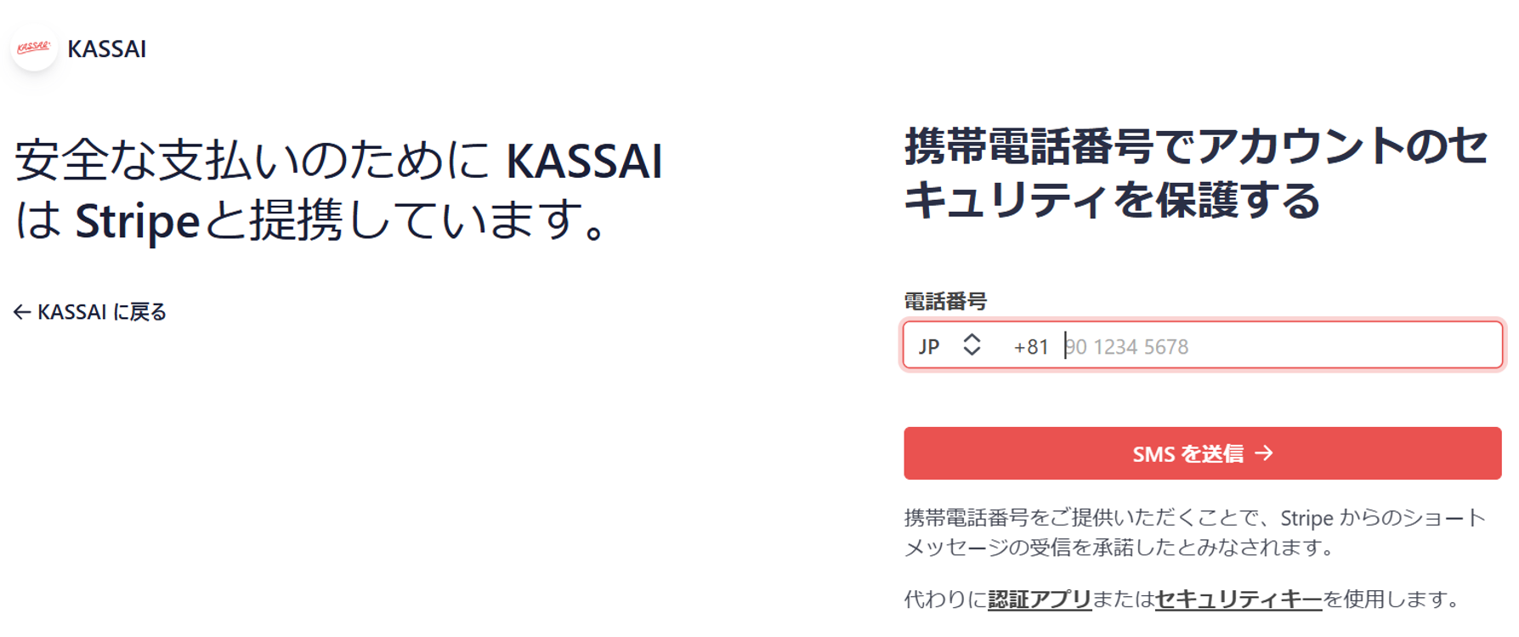Click the +81 dialing code prefix
Screen dimensions: 1519x637
1030,345
